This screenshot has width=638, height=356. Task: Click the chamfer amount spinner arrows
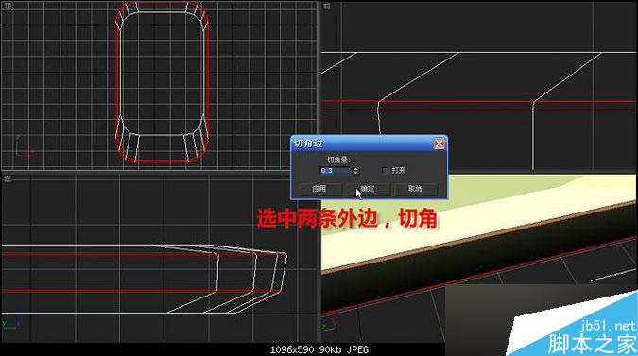point(356,171)
